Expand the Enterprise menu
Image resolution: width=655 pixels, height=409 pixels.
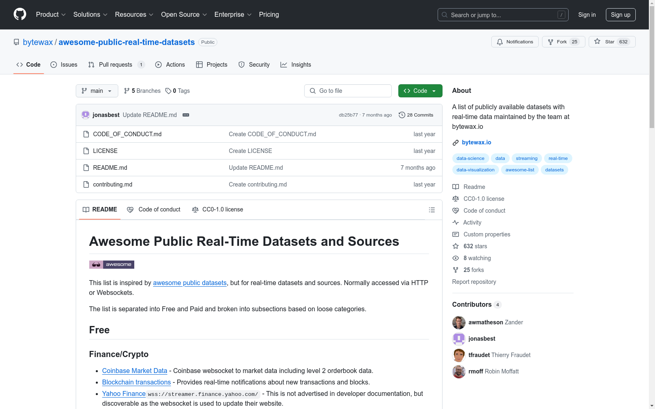point(233,15)
